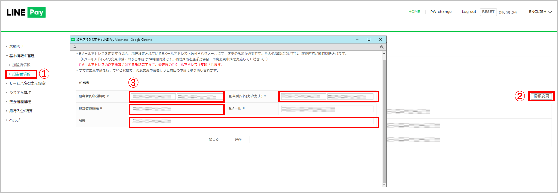This screenshot has height=193, width=558.
Task: Click the padlock site security icon
Action: click(74, 47)
